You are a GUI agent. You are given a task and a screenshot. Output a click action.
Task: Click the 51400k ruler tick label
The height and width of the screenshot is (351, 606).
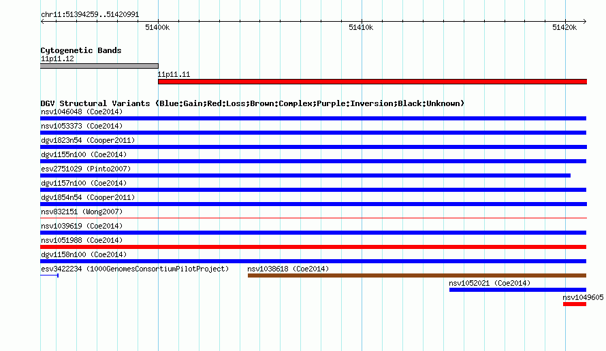pos(157,27)
